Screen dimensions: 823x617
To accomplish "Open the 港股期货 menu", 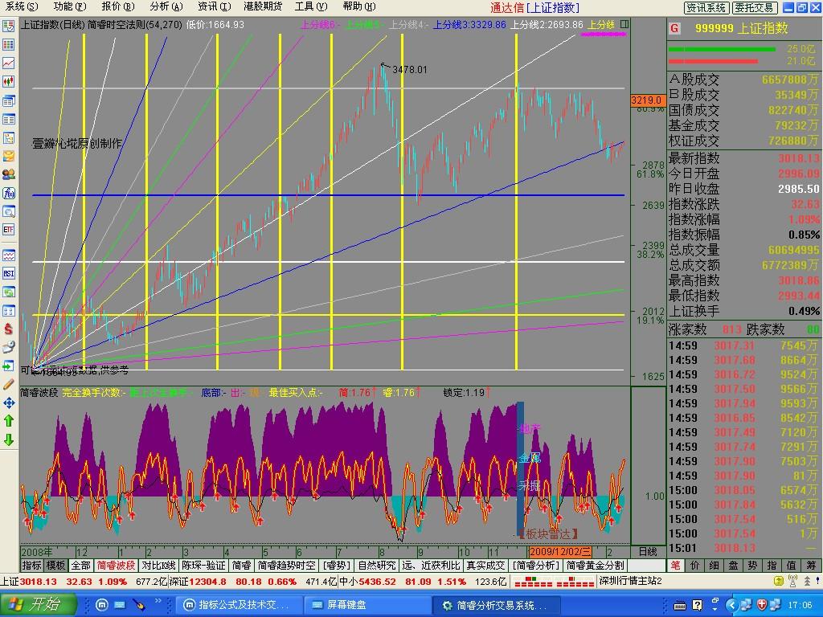I will click(x=263, y=6).
